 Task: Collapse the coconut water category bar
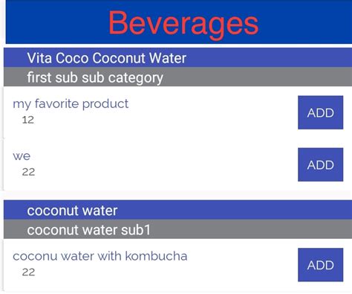[x=177, y=210]
